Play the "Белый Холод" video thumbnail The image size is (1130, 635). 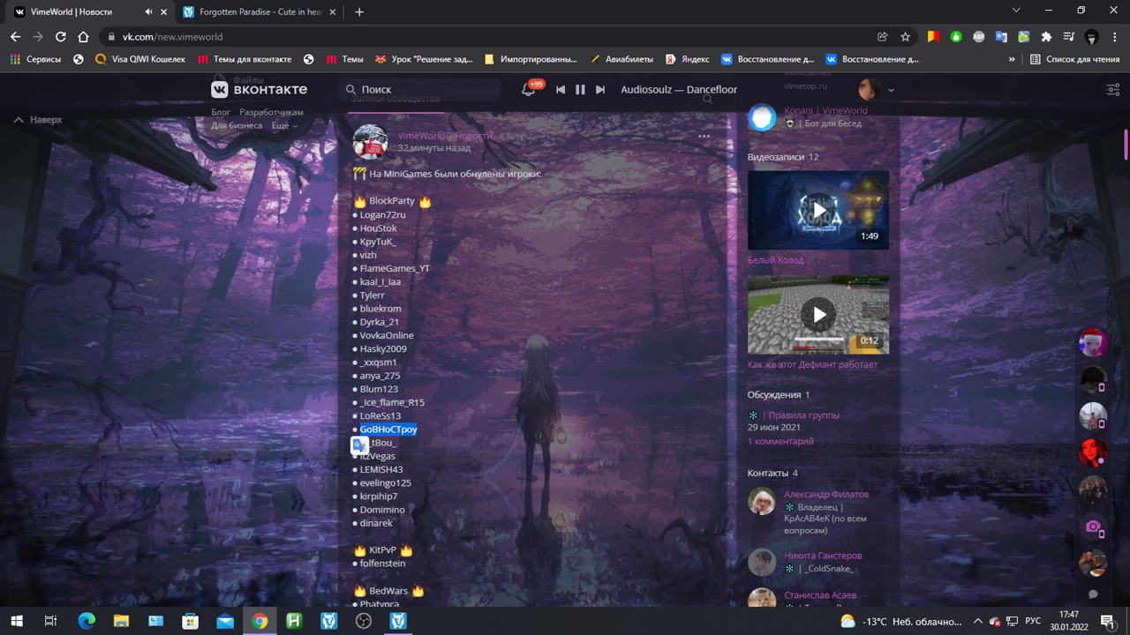[x=818, y=210]
